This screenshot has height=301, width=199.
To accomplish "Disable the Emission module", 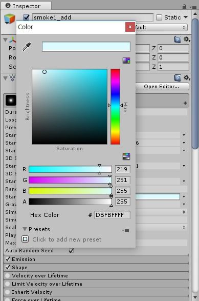I will (x=8, y=259).
